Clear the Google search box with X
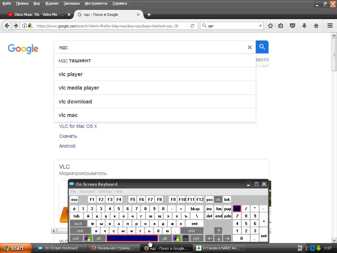 click(249, 47)
